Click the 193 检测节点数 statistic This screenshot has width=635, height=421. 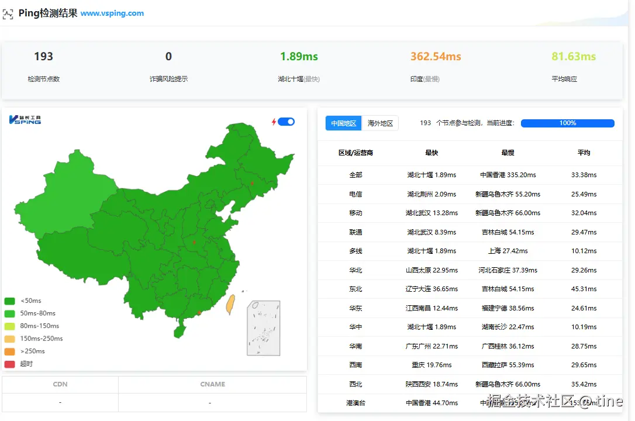tap(43, 56)
